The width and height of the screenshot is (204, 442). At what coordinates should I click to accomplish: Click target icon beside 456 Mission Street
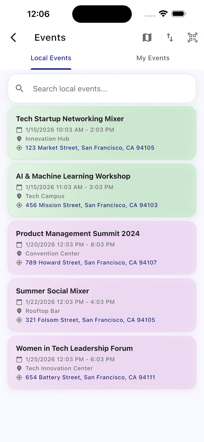[x=19, y=205]
